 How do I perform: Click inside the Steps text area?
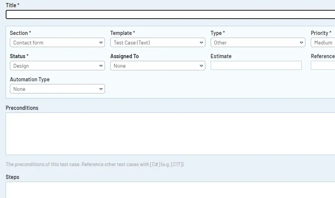pos(171,190)
